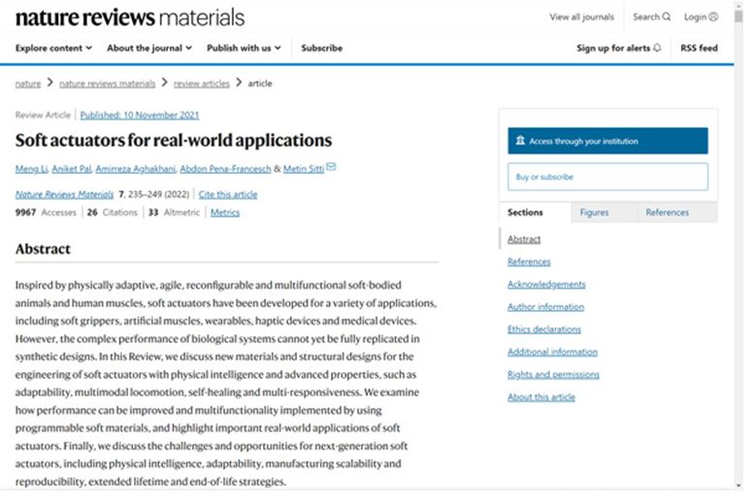Viewport: 750px width, 504px height.
Task: Switch to the Figures tab
Action: click(603, 213)
